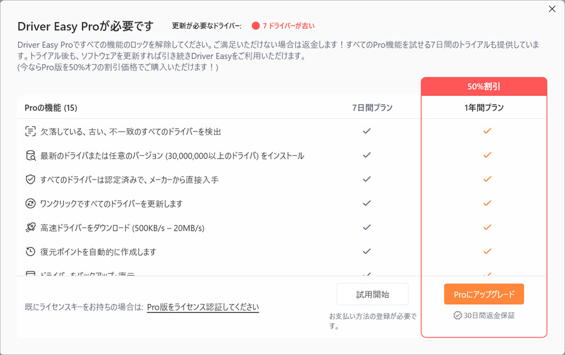The height and width of the screenshot is (355, 565).
Task: Click the ワンクリックですべてのドライバーを更新します text
Action: 111,204
